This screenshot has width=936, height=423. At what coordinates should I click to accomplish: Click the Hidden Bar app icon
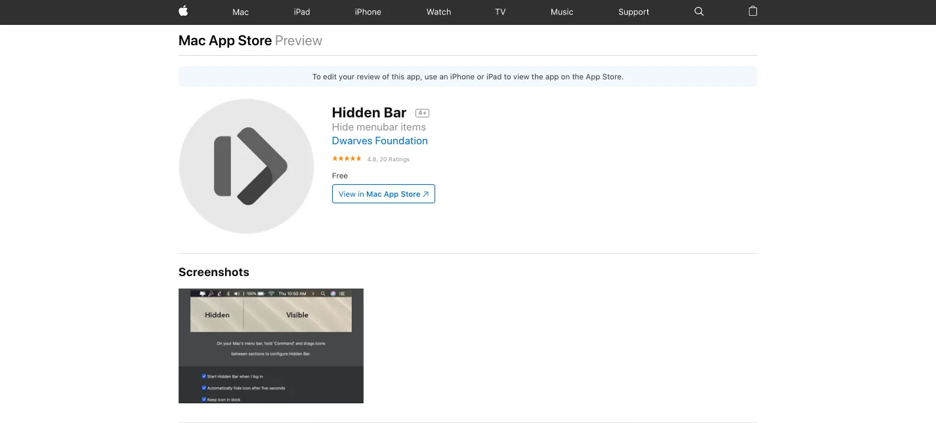coord(246,166)
